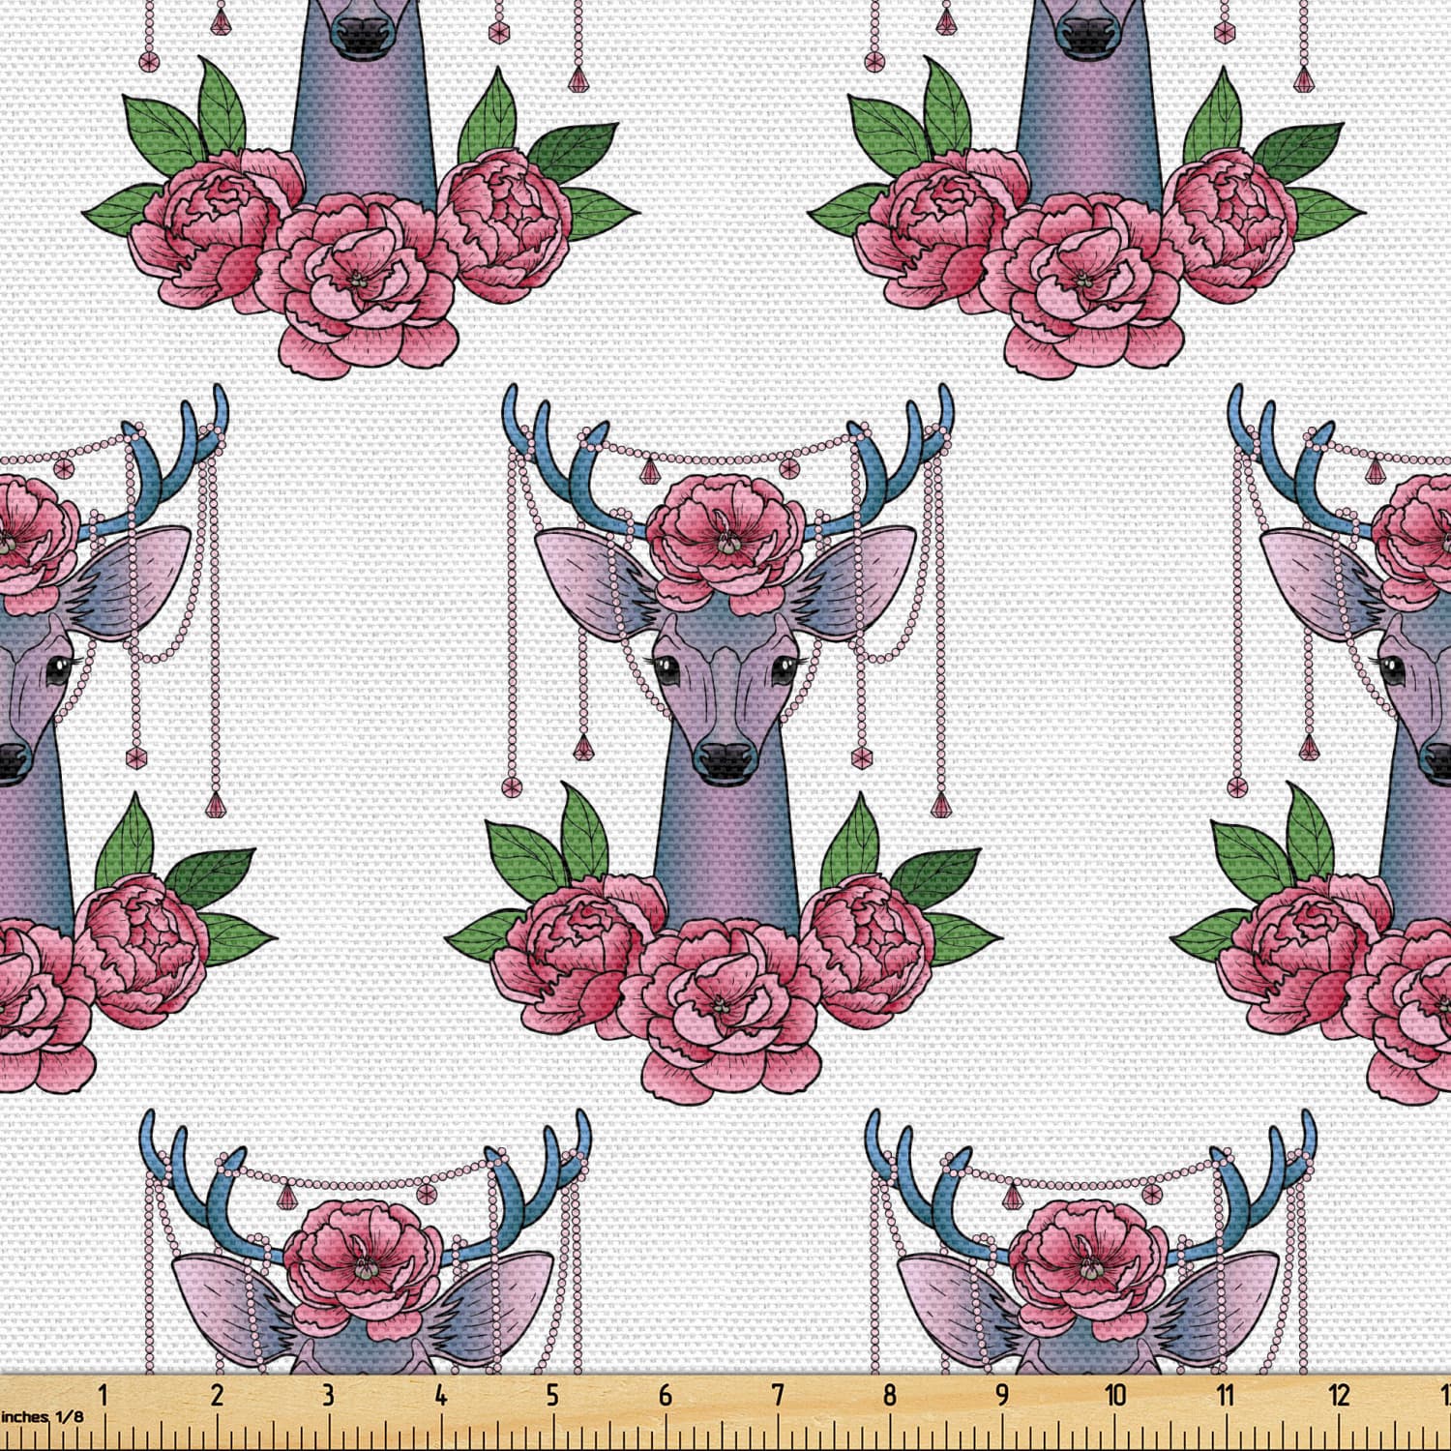Click the number 2 on the ruler

click(x=217, y=1395)
